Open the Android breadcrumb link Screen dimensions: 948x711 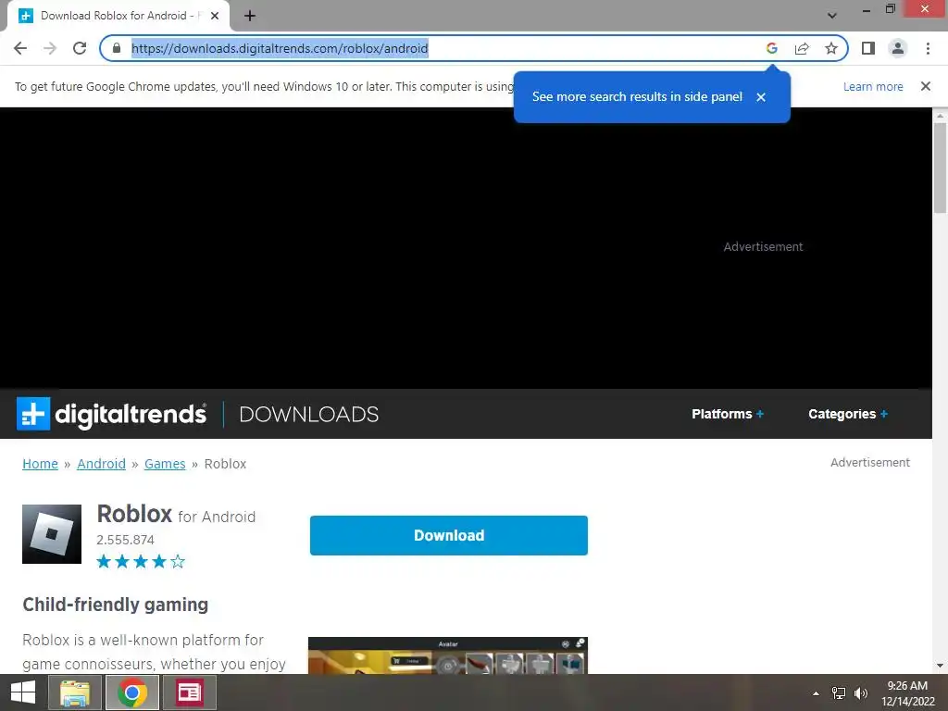pos(101,464)
